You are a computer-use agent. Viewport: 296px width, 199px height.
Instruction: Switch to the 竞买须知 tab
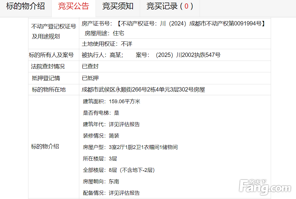click(118, 7)
